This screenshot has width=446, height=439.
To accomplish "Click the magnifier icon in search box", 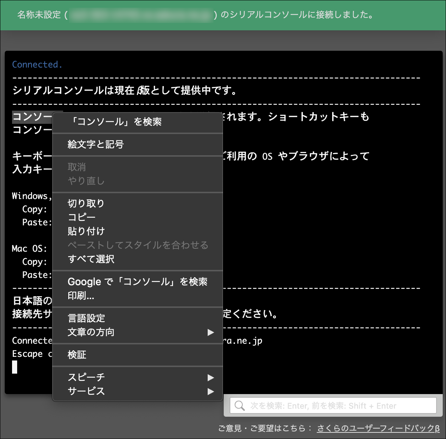I will coord(239,406).
